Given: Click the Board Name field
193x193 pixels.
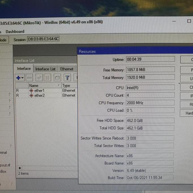Looking at the screenshot, I should click(x=150, y=163).
